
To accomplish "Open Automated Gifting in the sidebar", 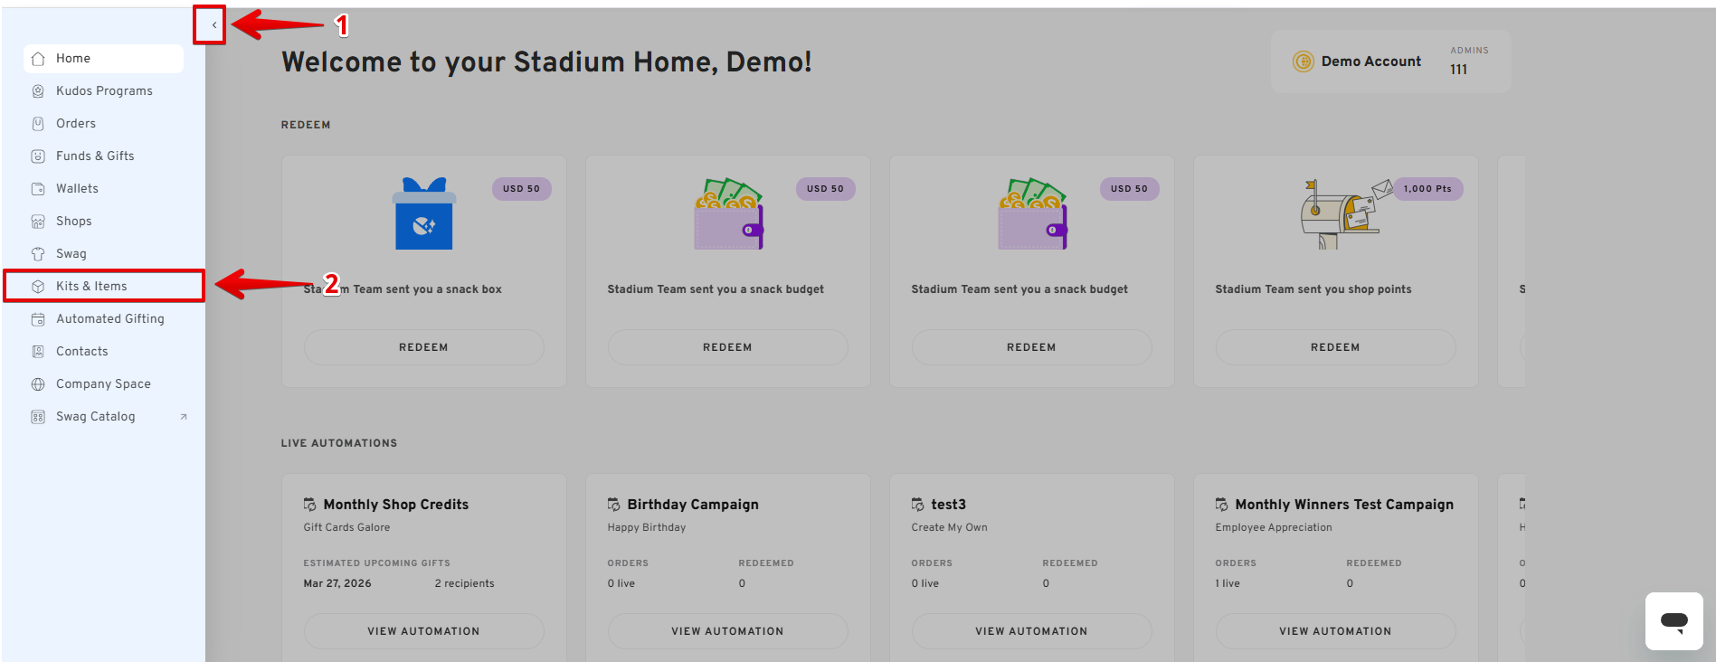I will point(109,319).
